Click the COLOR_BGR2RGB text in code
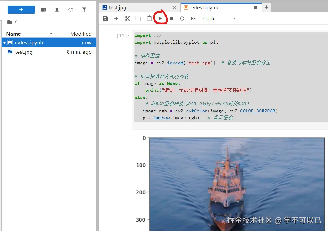Viewport: 328px width, 231px height. coord(257,111)
